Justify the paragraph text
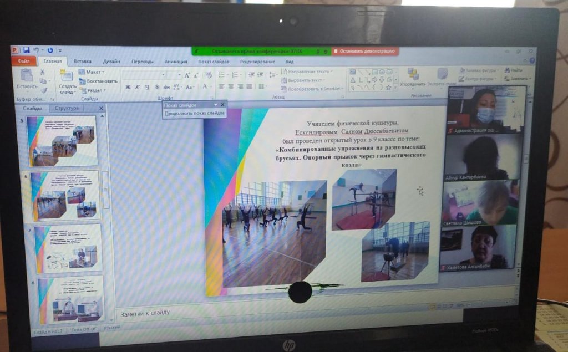 pyautogui.click(x=249, y=86)
